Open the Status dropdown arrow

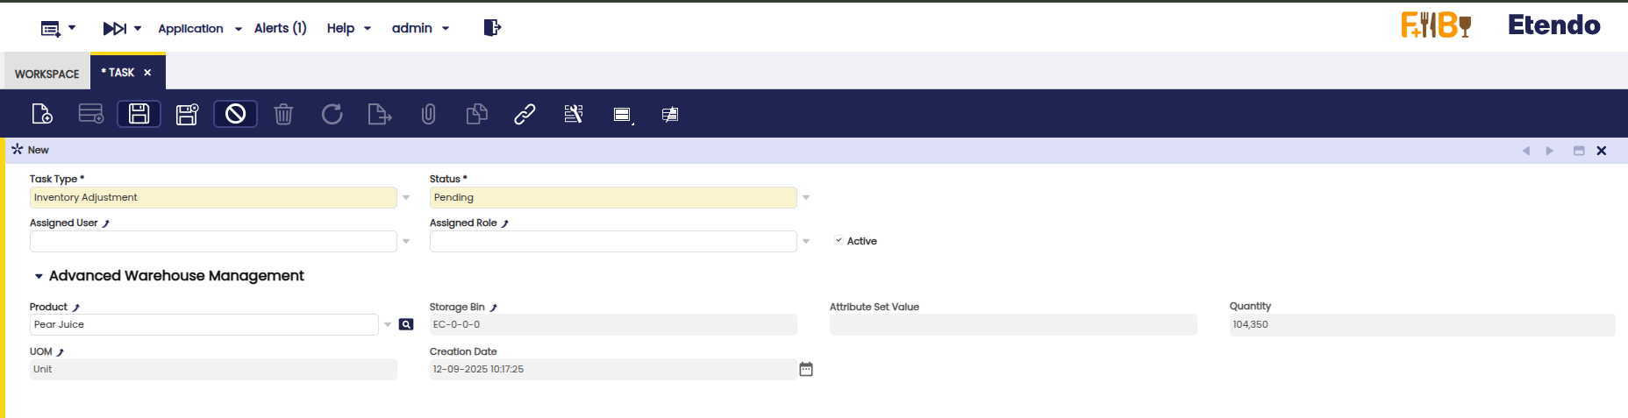click(806, 198)
